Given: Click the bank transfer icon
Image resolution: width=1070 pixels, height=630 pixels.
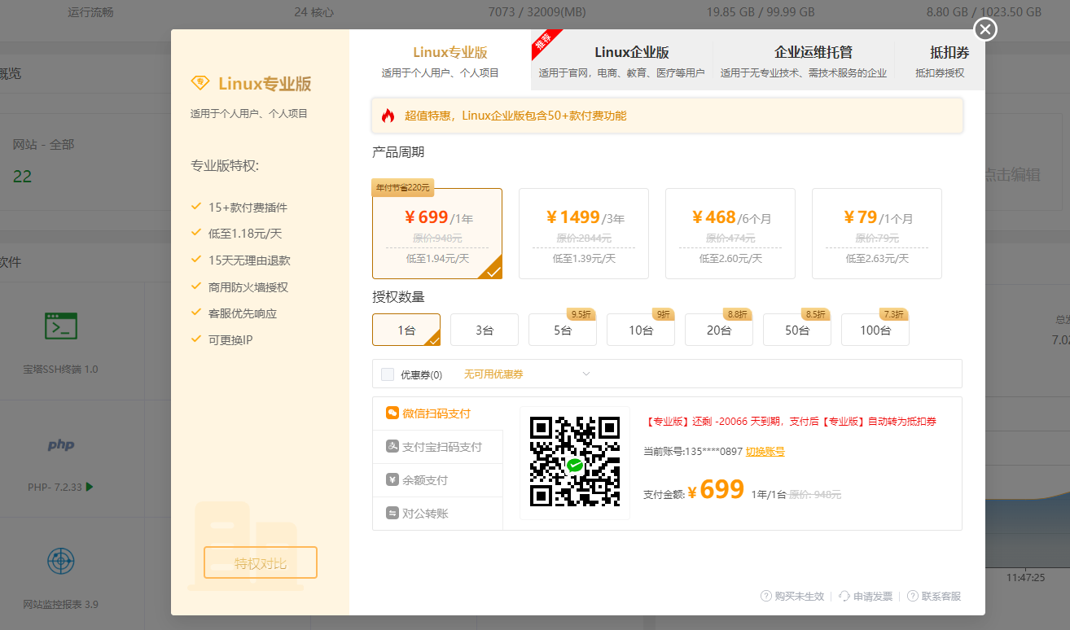Looking at the screenshot, I should pyautogui.click(x=392, y=514).
